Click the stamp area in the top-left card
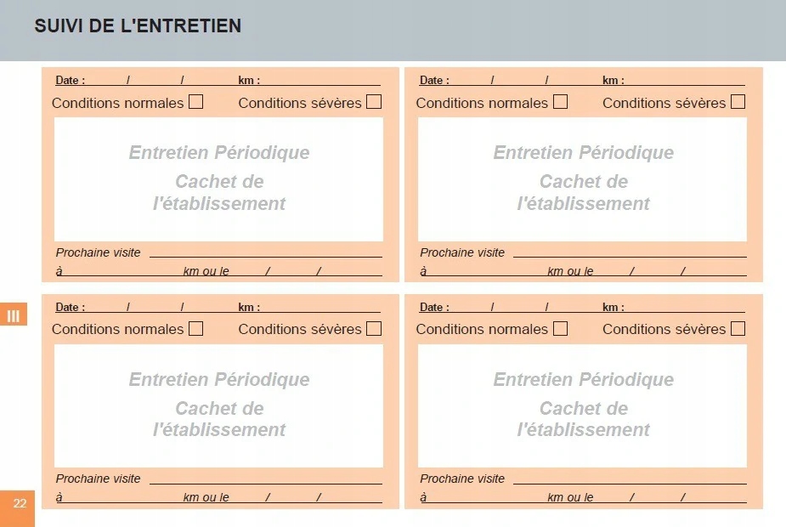786x527 pixels. pyautogui.click(x=218, y=179)
